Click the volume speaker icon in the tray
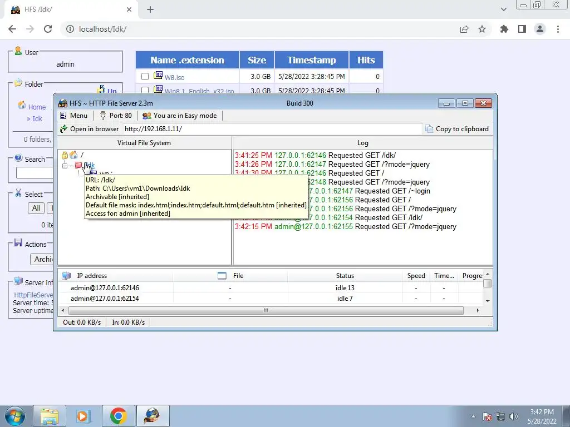Screen dimensions: 570x427 point(514,416)
